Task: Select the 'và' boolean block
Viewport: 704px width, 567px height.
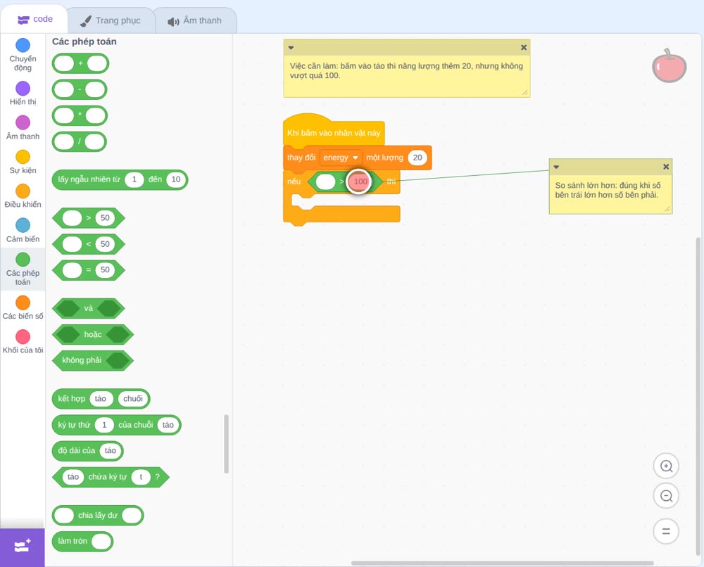Action: [x=89, y=309]
